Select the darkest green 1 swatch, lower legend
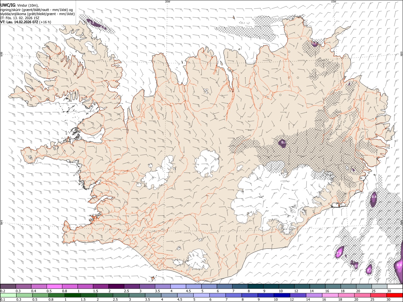The image size is (403, 302). point(73,295)
